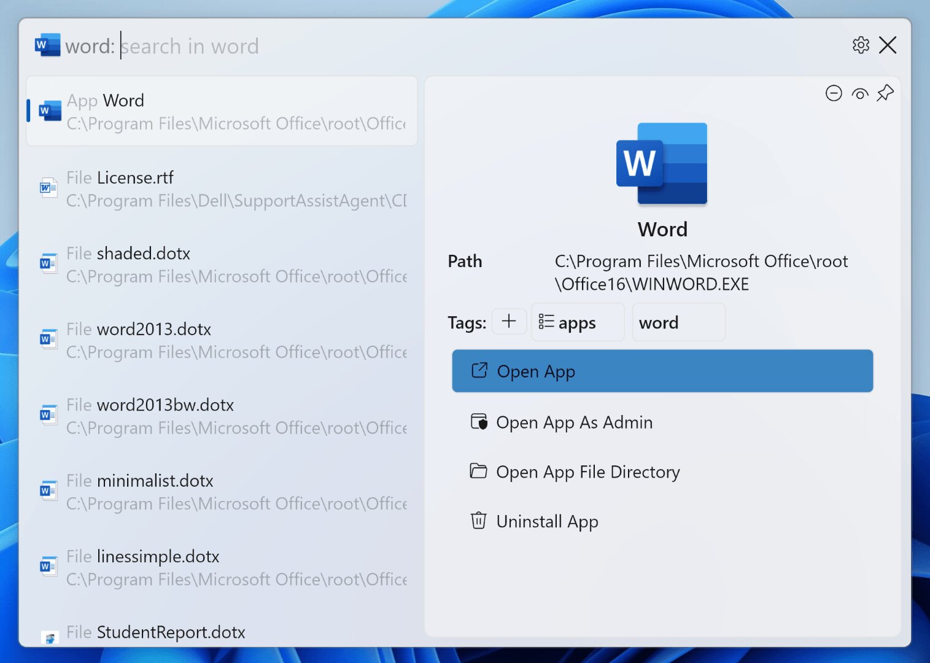Click the word2013.dotx template icon
The height and width of the screenshot is (663, 930).
pos(48,339)
